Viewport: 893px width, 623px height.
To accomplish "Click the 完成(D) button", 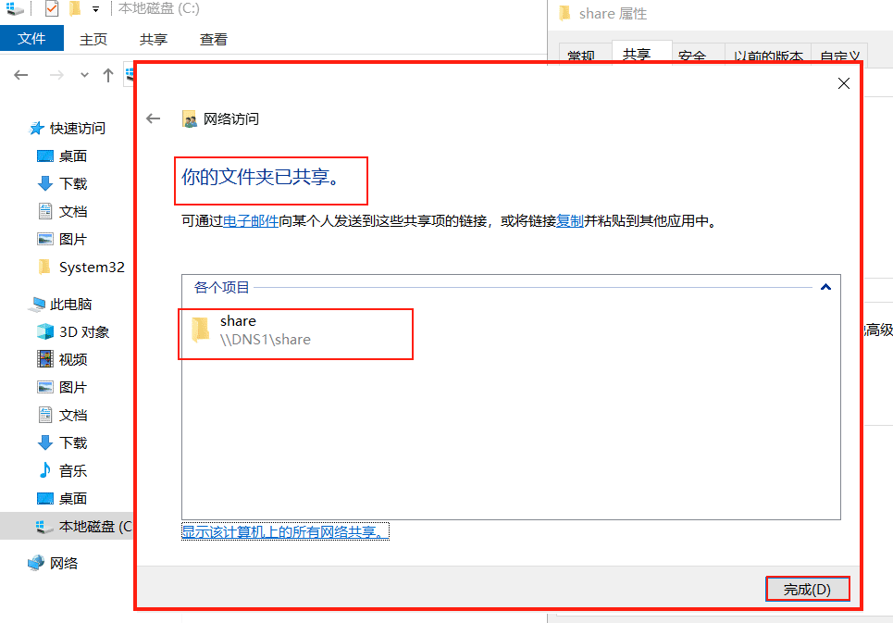I will 808,589.
